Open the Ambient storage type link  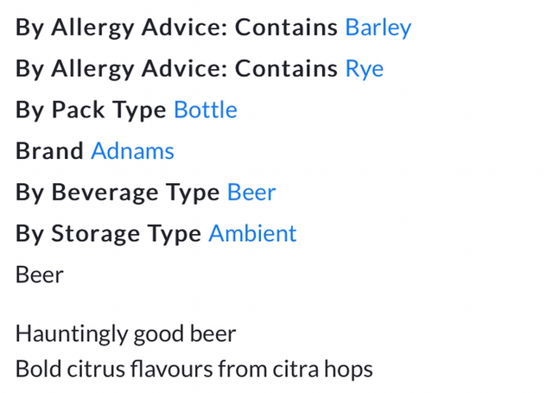pos(252,233)
